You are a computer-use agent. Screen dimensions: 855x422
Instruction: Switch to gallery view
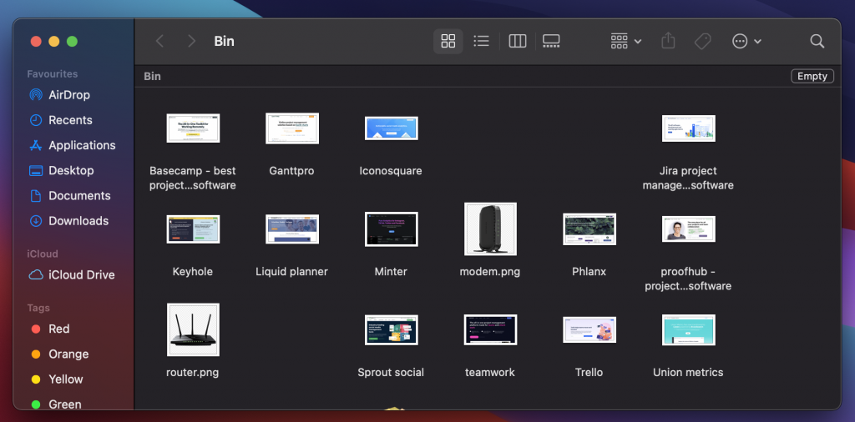point(551,41)
